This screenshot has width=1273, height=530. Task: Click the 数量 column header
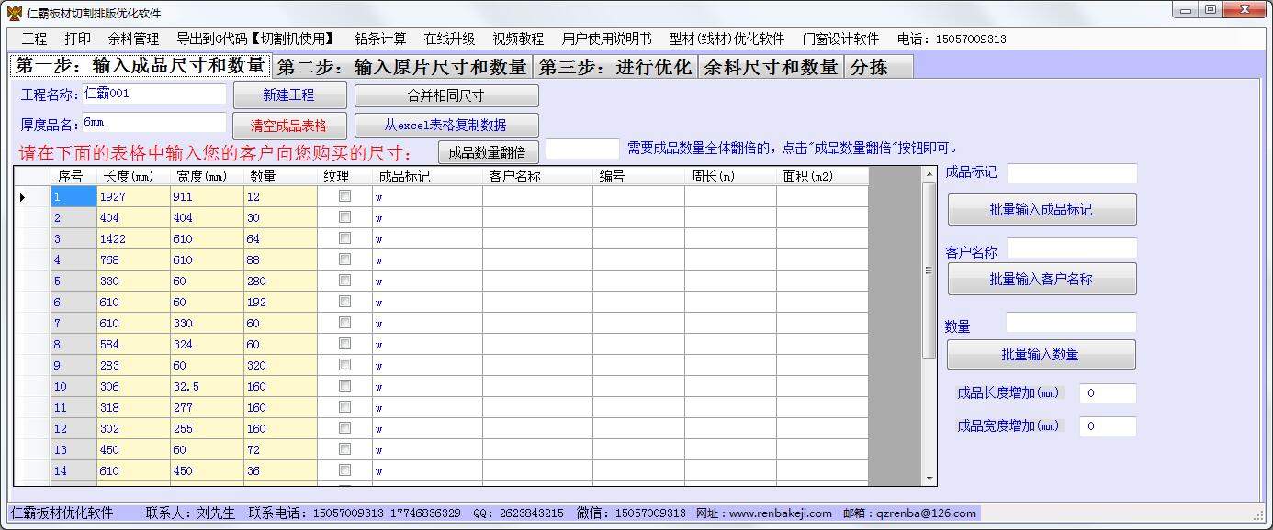[280, 176]
